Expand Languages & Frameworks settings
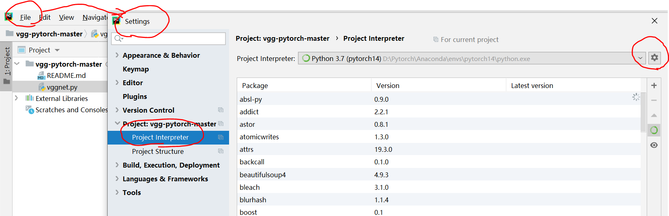Viewport: 669px width, 216px height. coord(117,178)
